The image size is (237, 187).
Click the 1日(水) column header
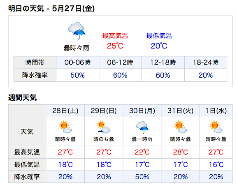(x=216, y=111)
